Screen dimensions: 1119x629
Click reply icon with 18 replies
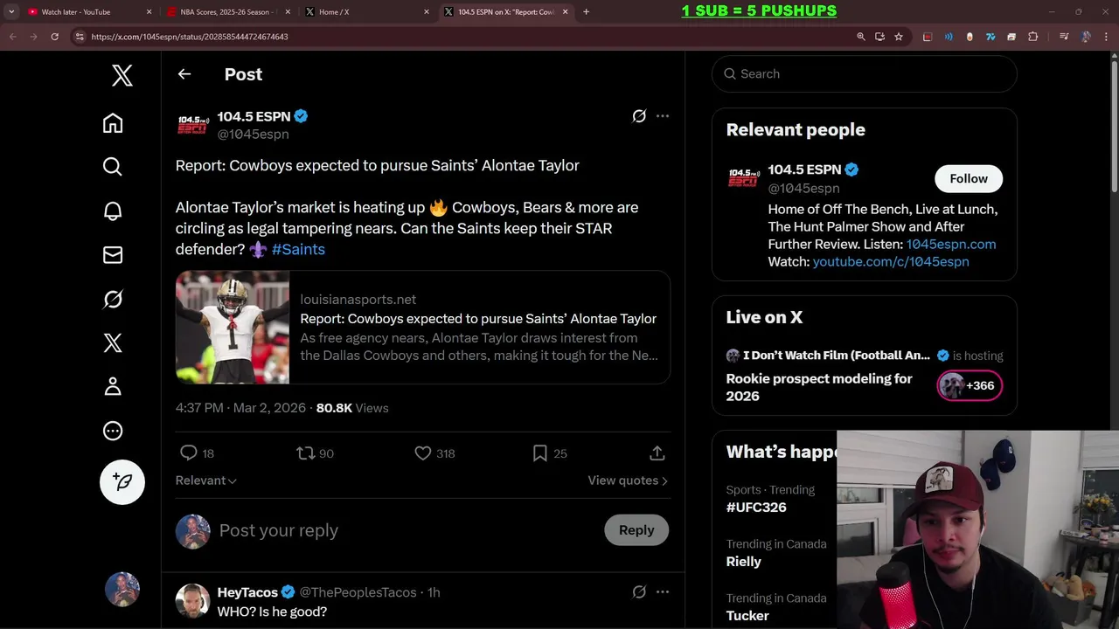189,453
